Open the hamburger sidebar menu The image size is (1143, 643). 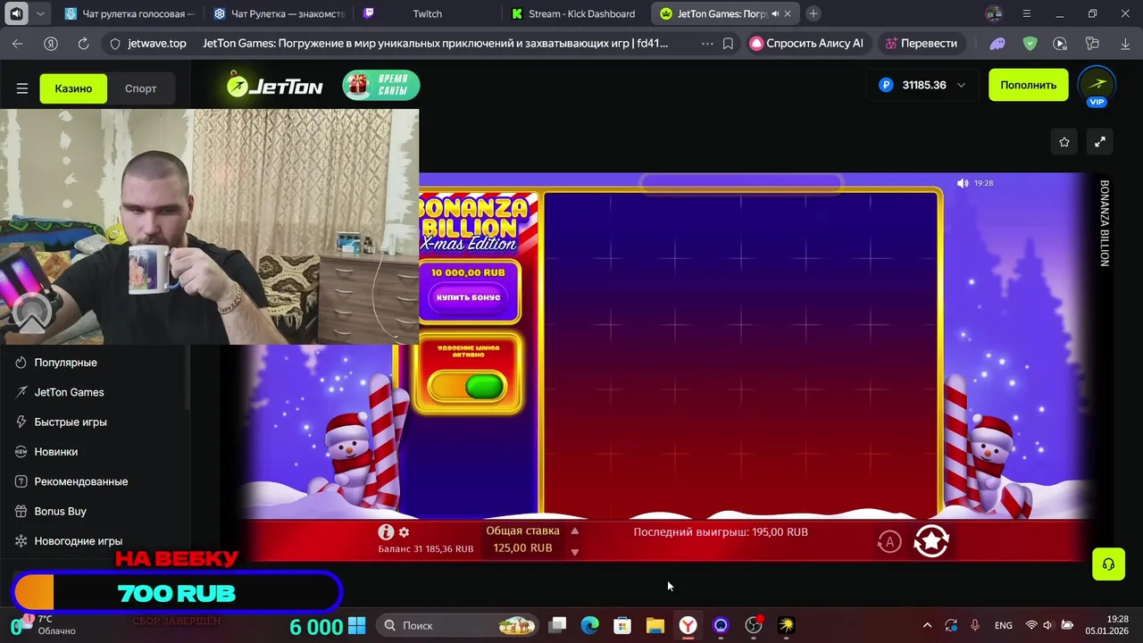tap(22, 88)
